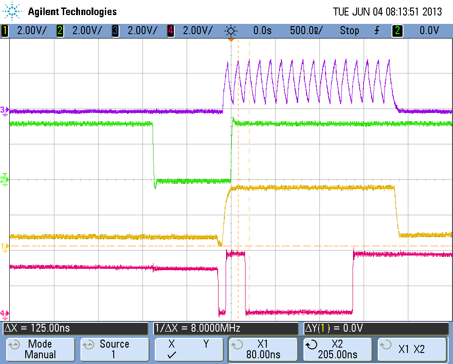Click the green trigger source 2 indicator
Viewport: 453px width, 364px height.
click(x=397, y=31)
